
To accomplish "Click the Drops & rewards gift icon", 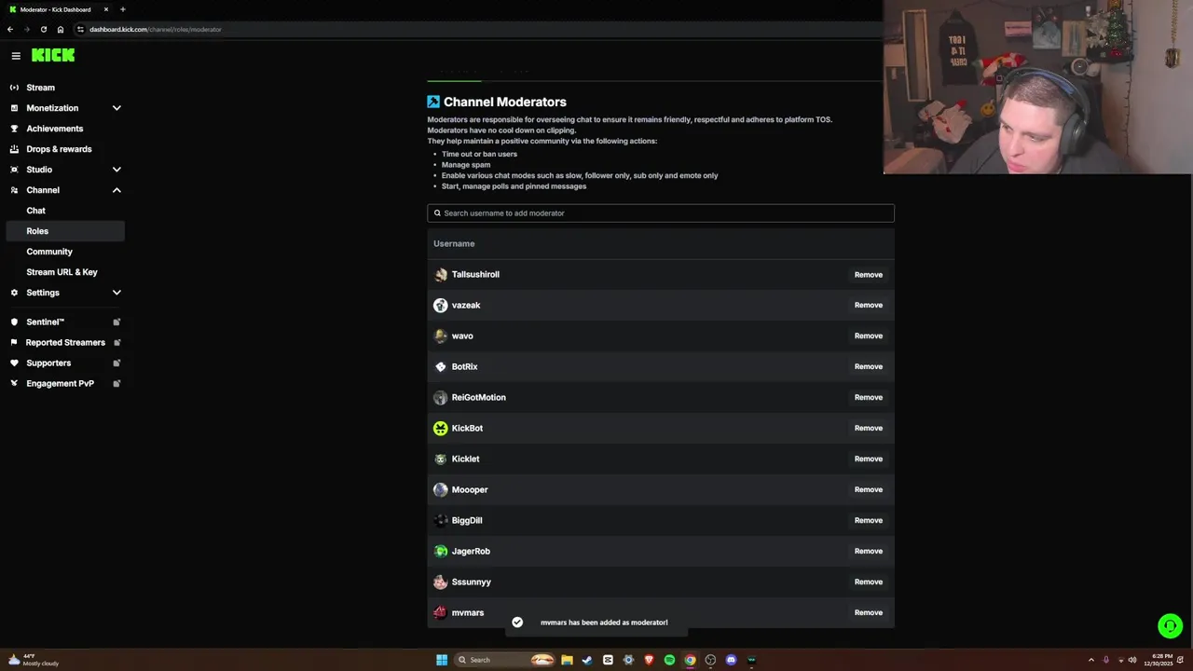I will [x=14, y=149].
